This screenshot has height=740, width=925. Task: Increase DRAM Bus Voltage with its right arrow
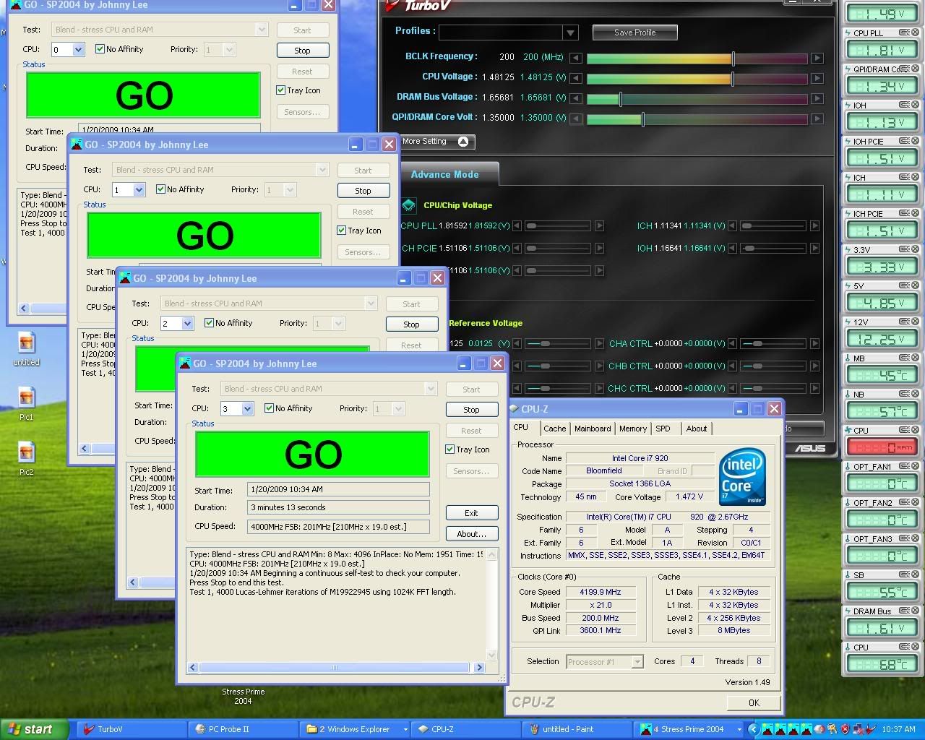tap(817, 98)
